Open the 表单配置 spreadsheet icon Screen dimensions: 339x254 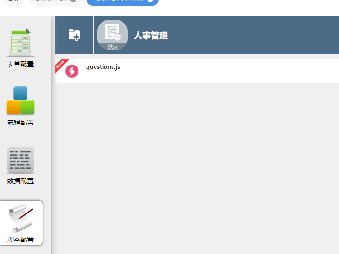pyautogui.click(x=20, y=42)
